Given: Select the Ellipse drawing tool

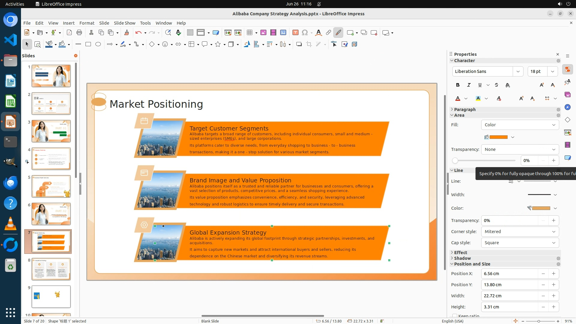Looking at the screenshot, I should pos(98,44).
